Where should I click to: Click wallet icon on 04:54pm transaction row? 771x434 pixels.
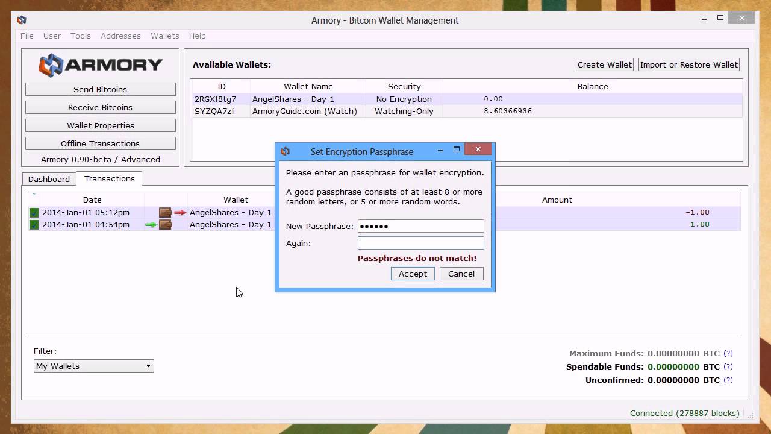(166, 224)
